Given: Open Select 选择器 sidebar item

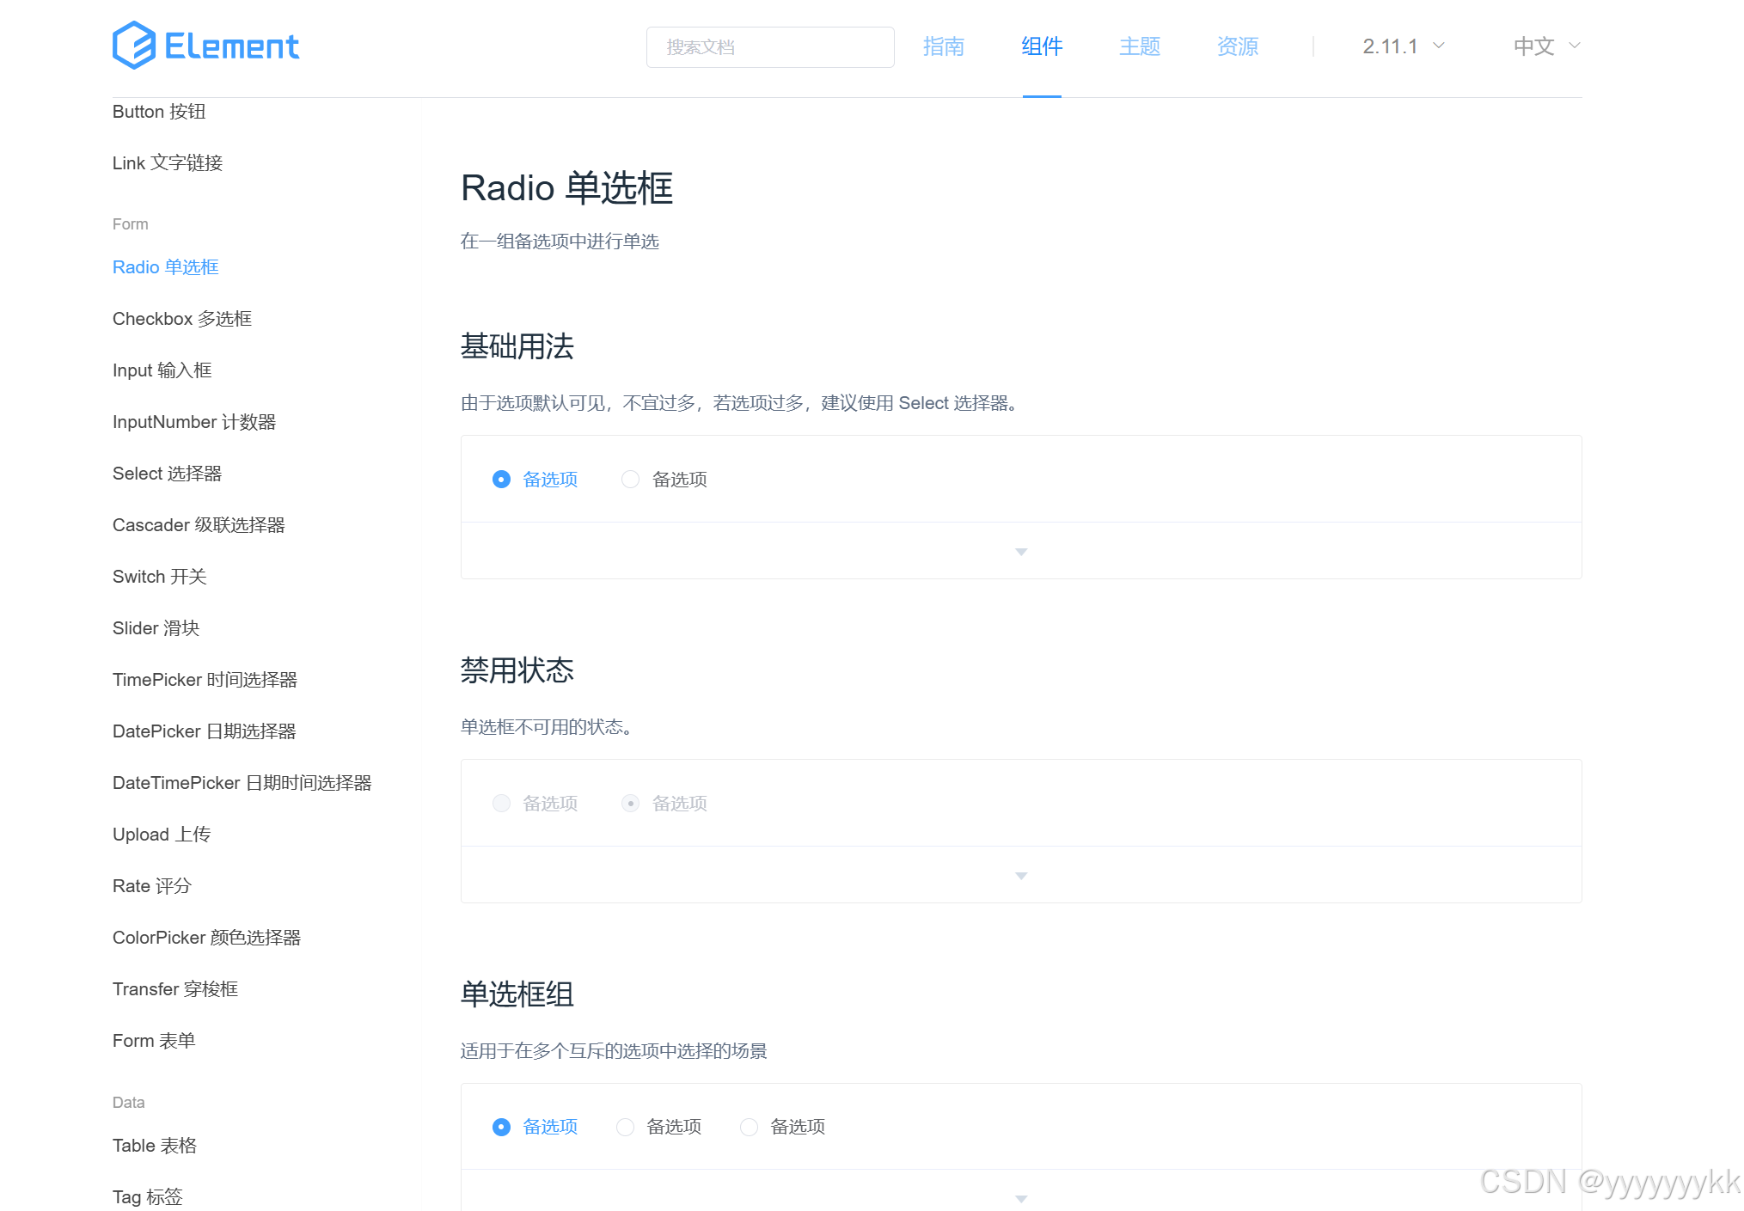Looking at the screenshot, I should [x=168, y=474].
